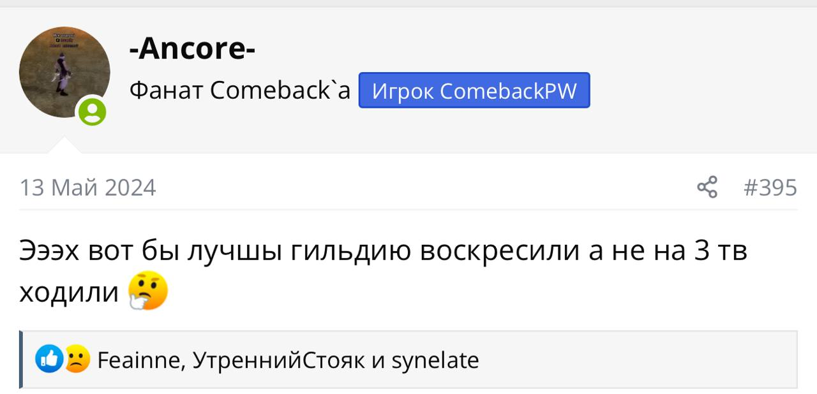The width and height of the screenshot is (817, 394).
Task: Click the post date 13 Май 2024
Action: tap(88, 187)
